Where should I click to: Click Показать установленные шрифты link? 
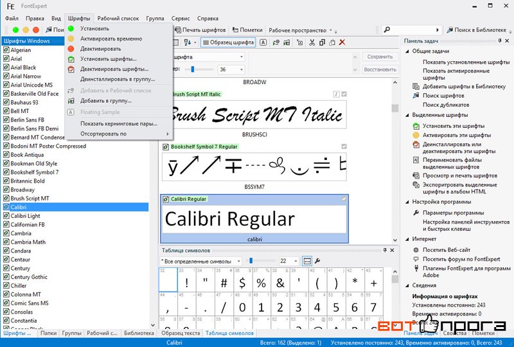[x=466, y=62]
